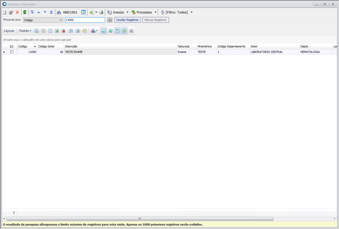Click the Descrição column header

[120, 47]
